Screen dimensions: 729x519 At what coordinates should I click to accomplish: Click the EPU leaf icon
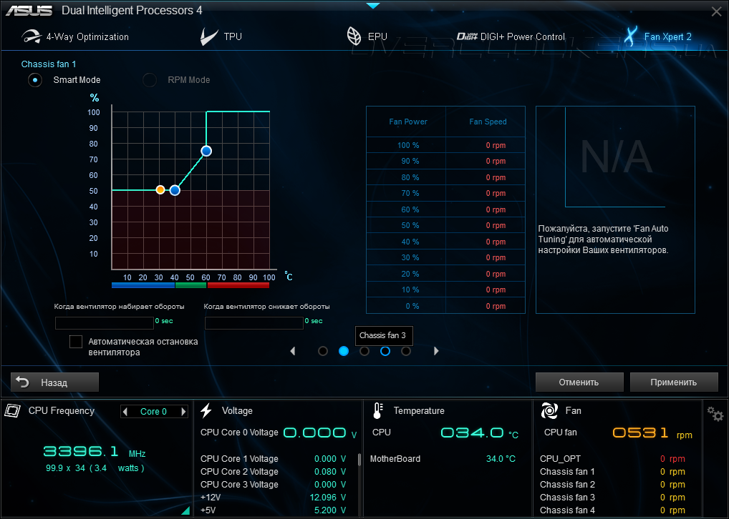pos(354,36)
